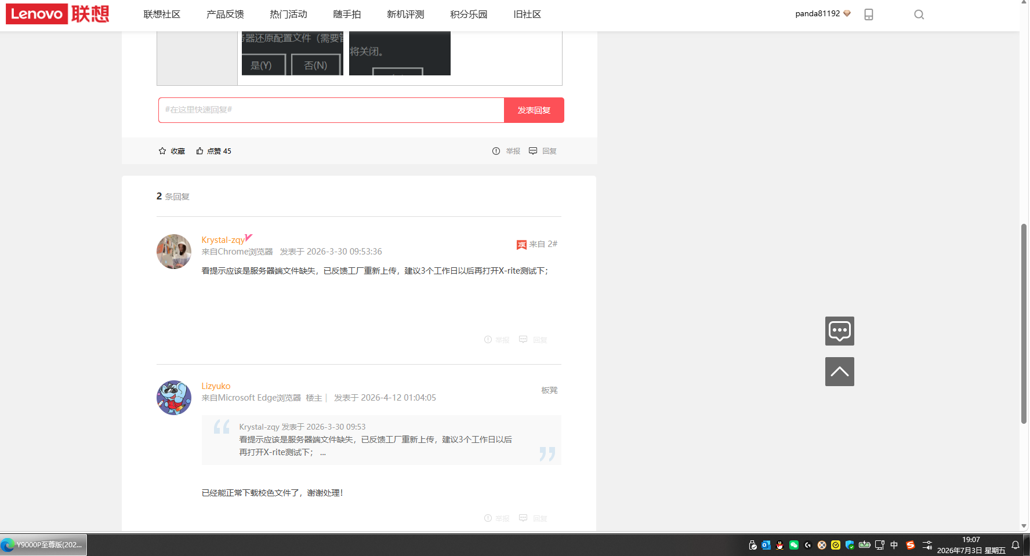The image size is (1030, 556).
Task: Click the back-to-top arrow button
Action: pos(839,372)
